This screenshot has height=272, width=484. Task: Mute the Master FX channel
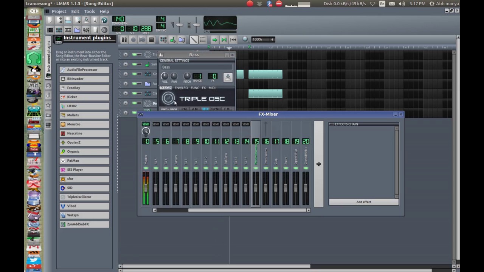(146, 168)
